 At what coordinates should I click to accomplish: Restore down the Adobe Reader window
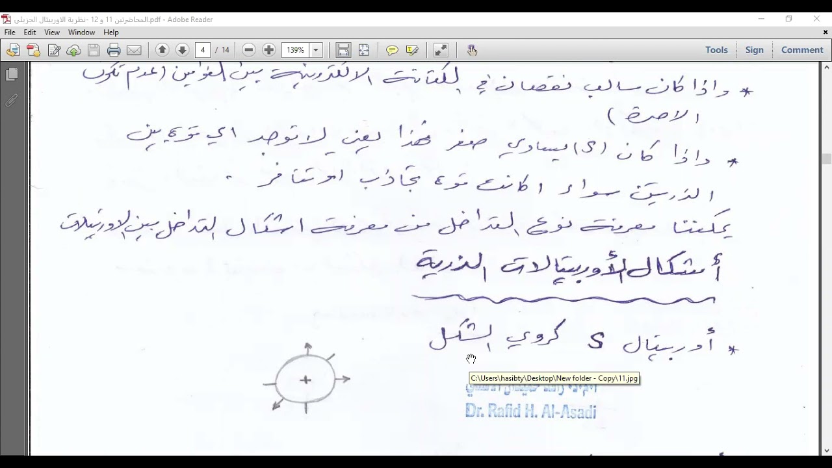pyautogui.click(x=788, y=19)
